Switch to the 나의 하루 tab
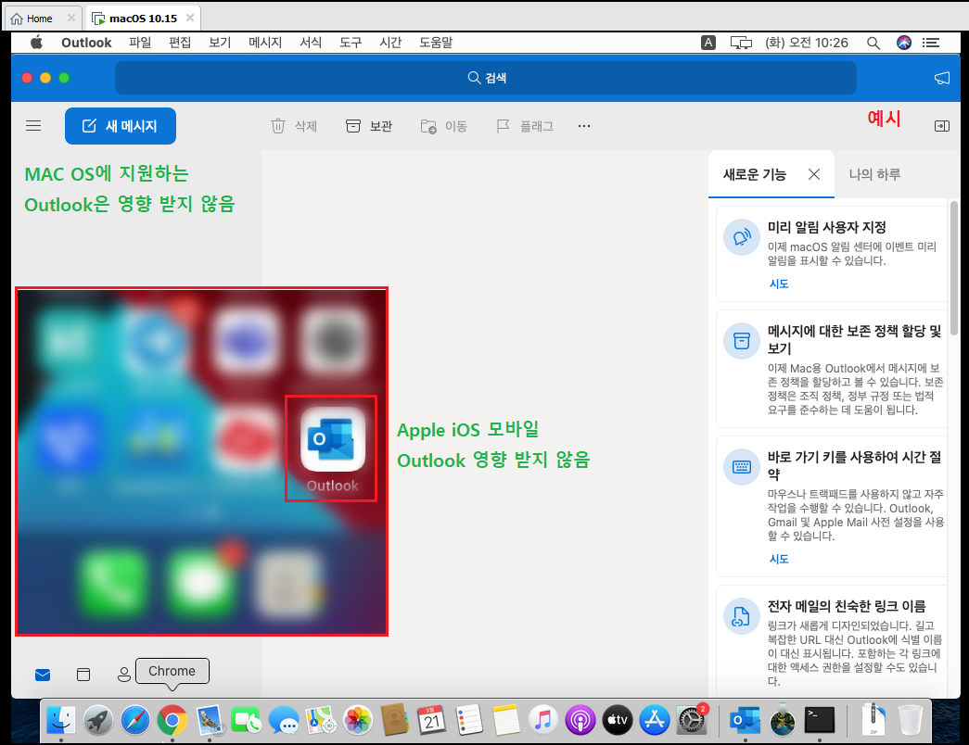This screenshot has width=969, height=745. click(x=874, y=175)
